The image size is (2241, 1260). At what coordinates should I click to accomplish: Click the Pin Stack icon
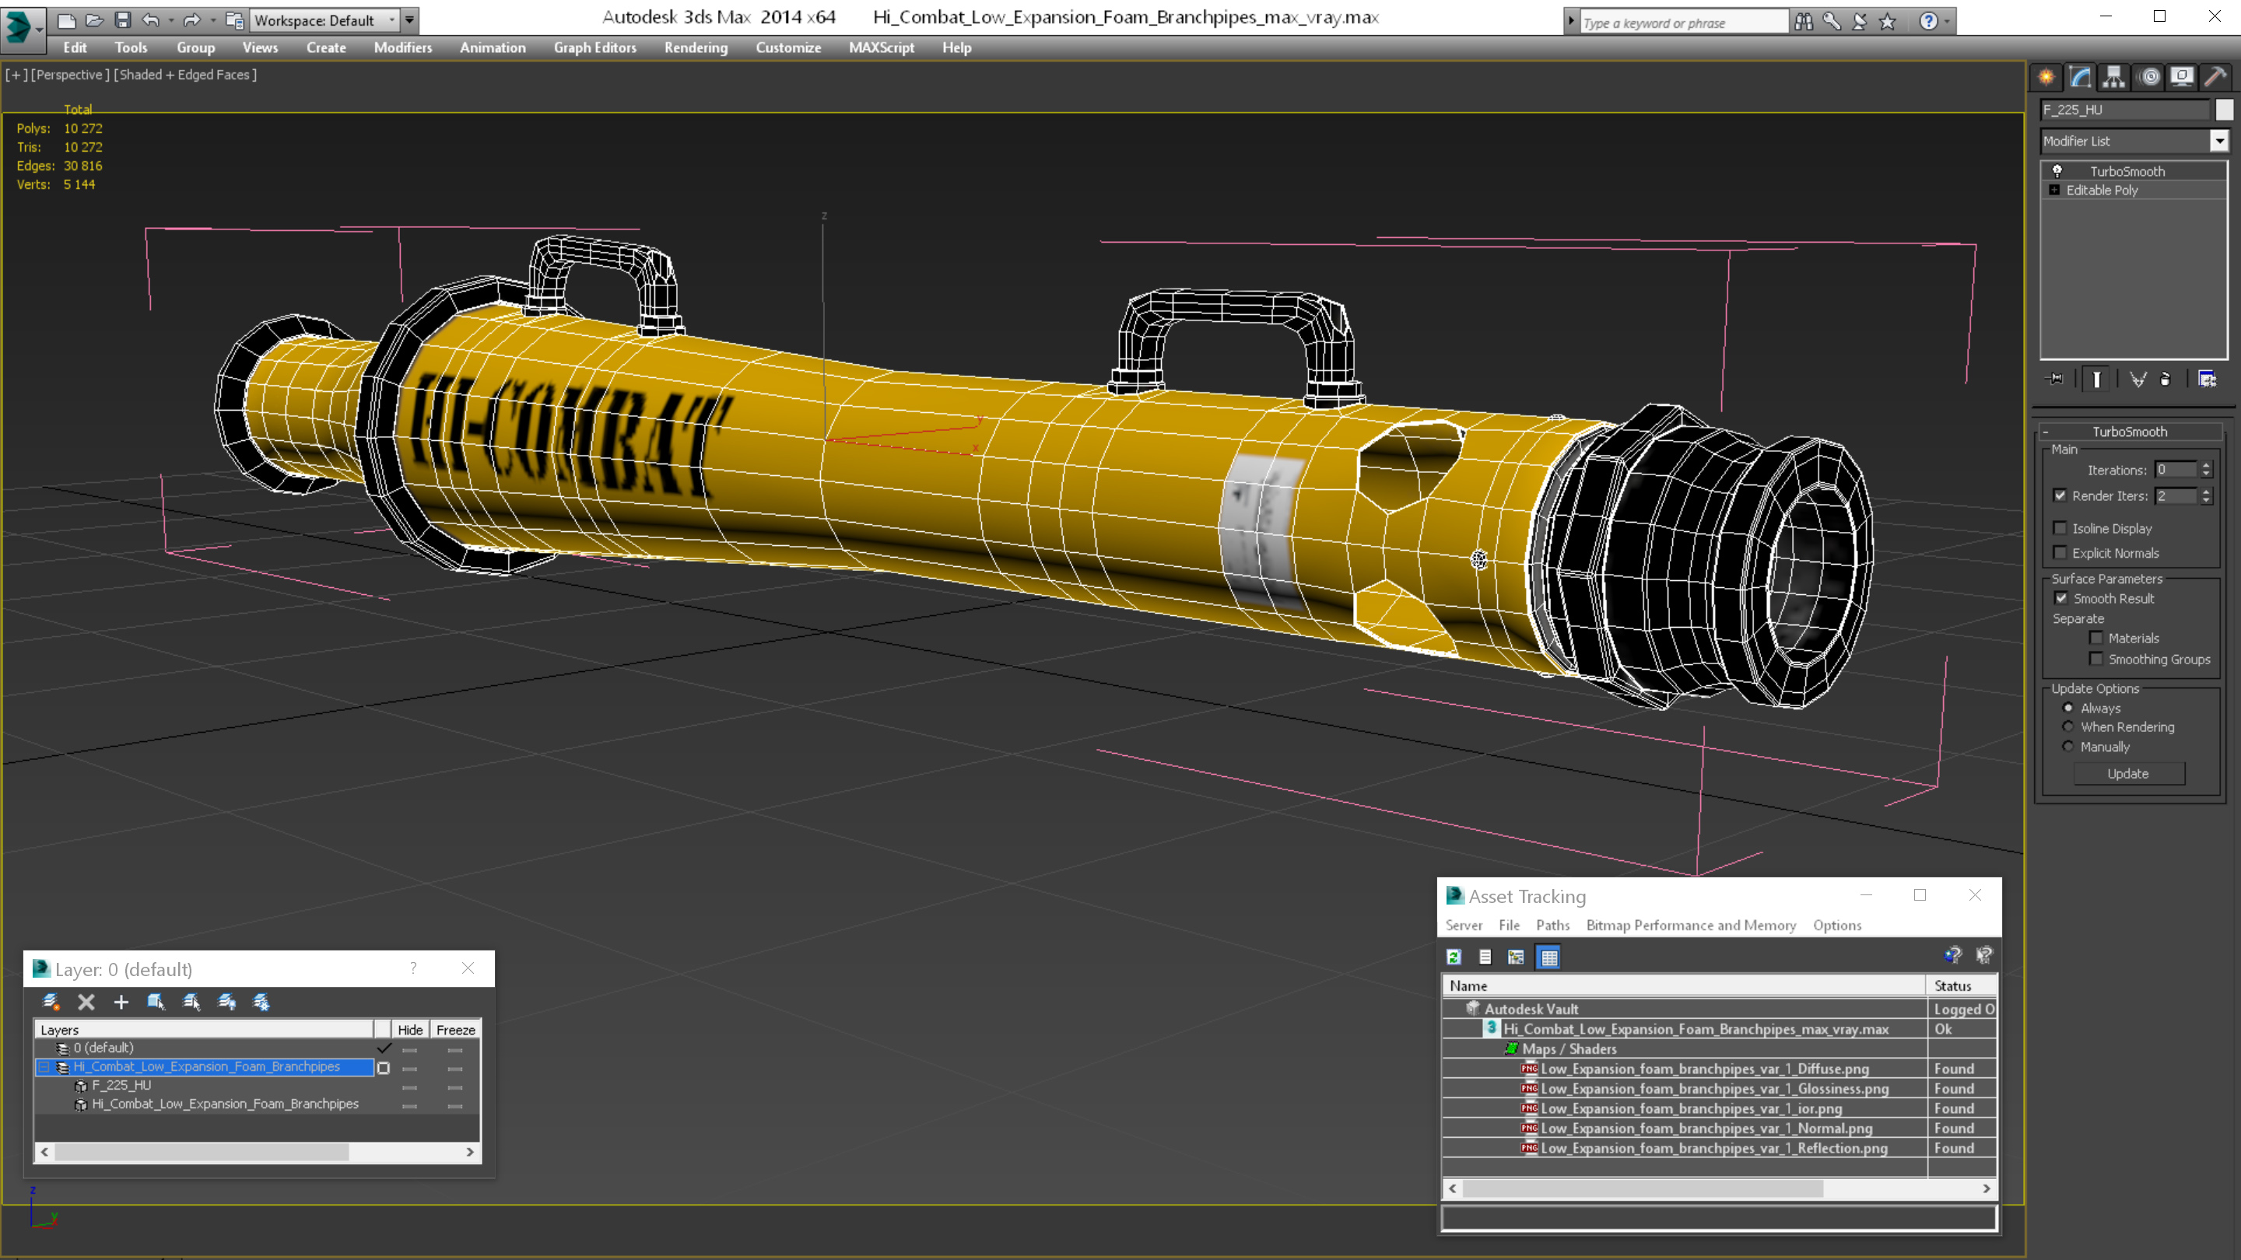[x=2055, y=379]
